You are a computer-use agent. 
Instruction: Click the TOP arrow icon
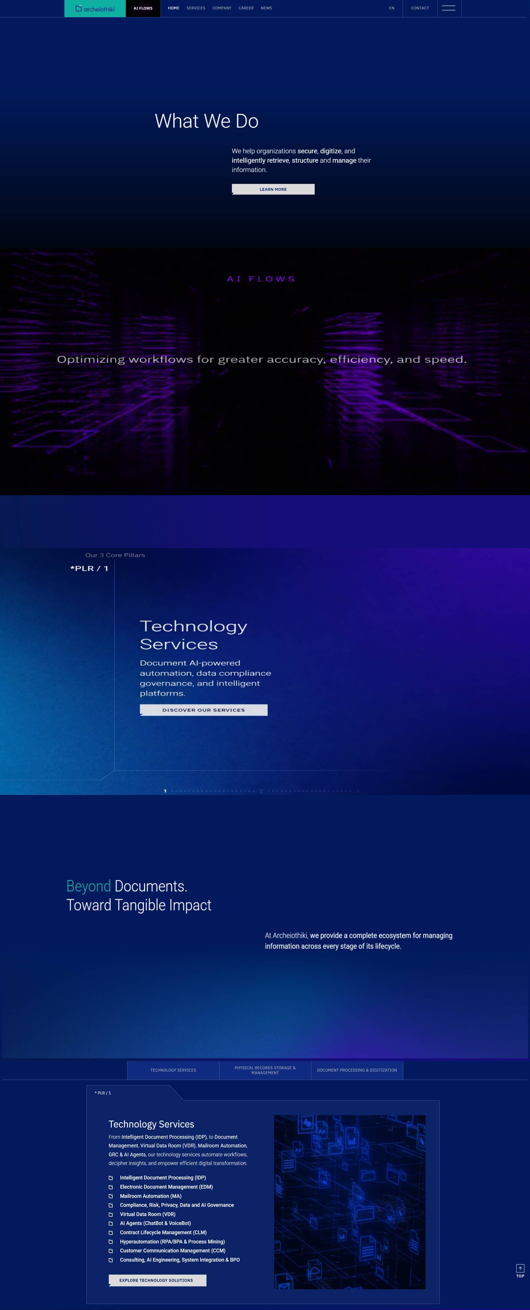(520, 1268)
